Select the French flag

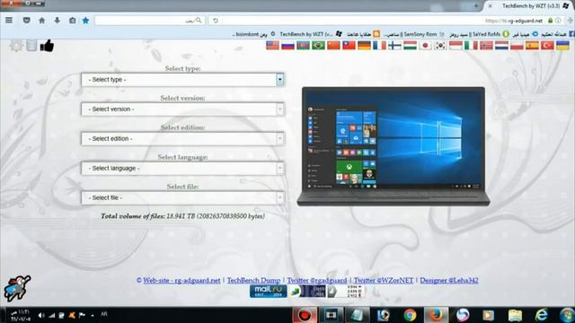click(x=379, y=46)
